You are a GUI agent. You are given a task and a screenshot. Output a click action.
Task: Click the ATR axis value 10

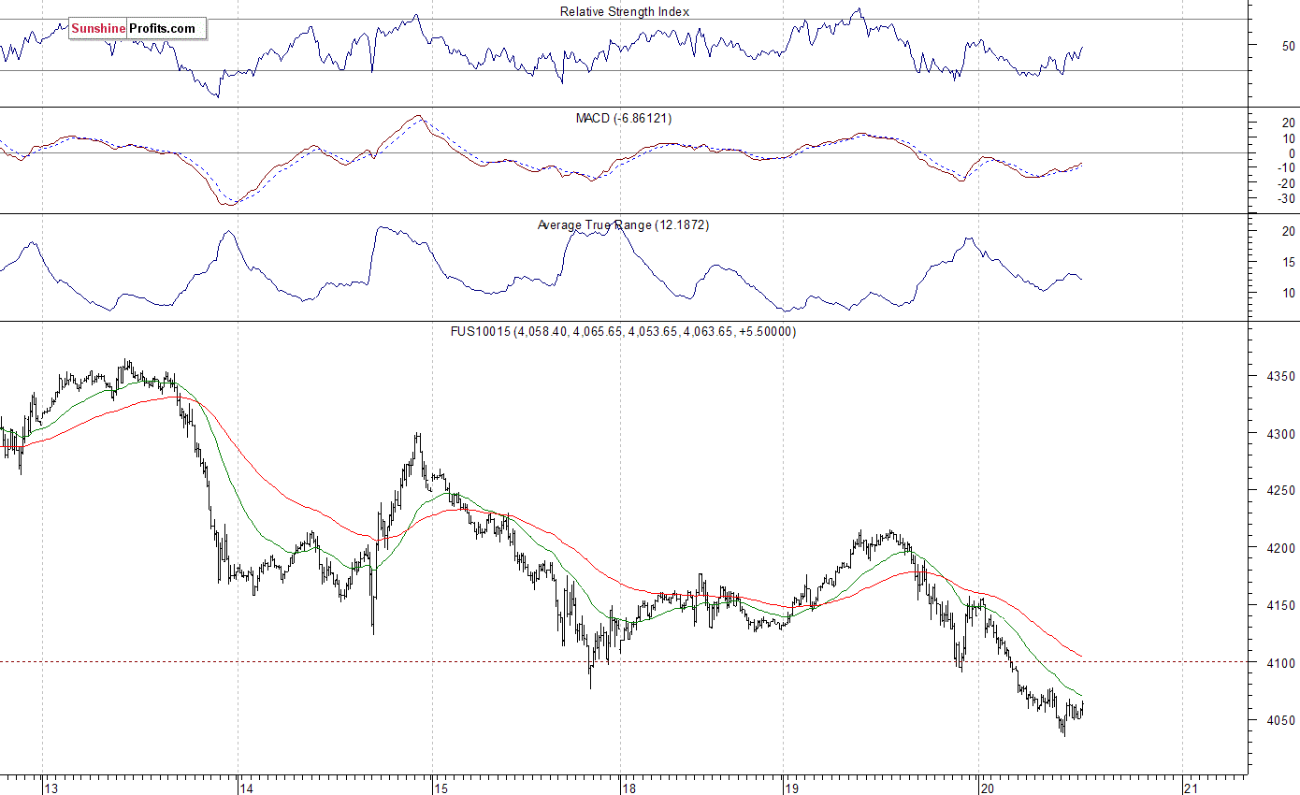click(1288, 294)
